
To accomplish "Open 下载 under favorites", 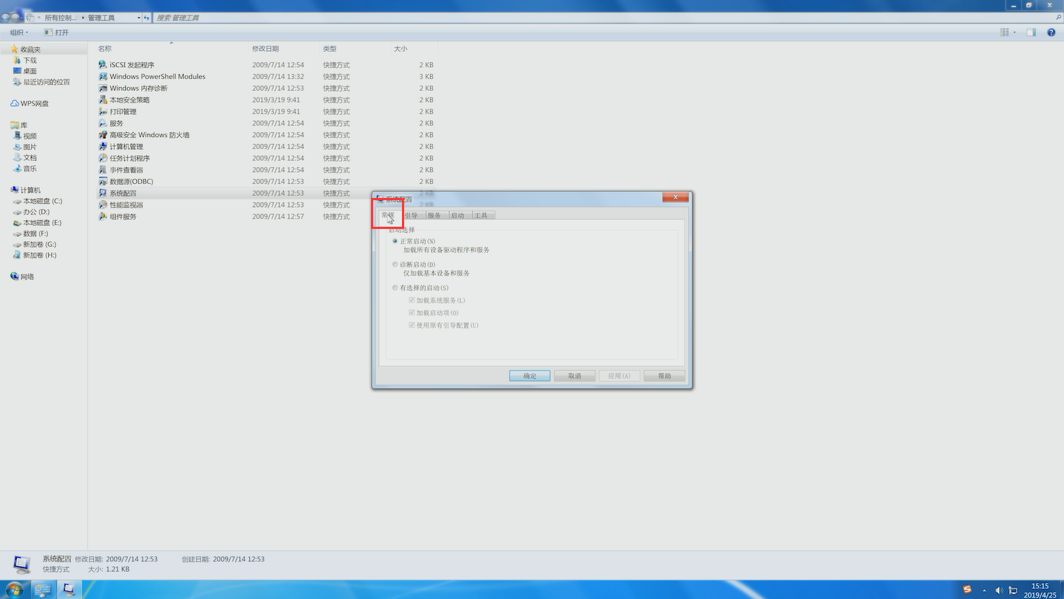I will point(24,61).
